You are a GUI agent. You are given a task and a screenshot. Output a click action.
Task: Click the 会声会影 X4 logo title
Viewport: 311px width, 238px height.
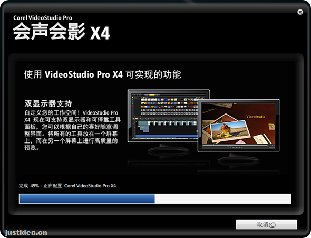(62, 31)
